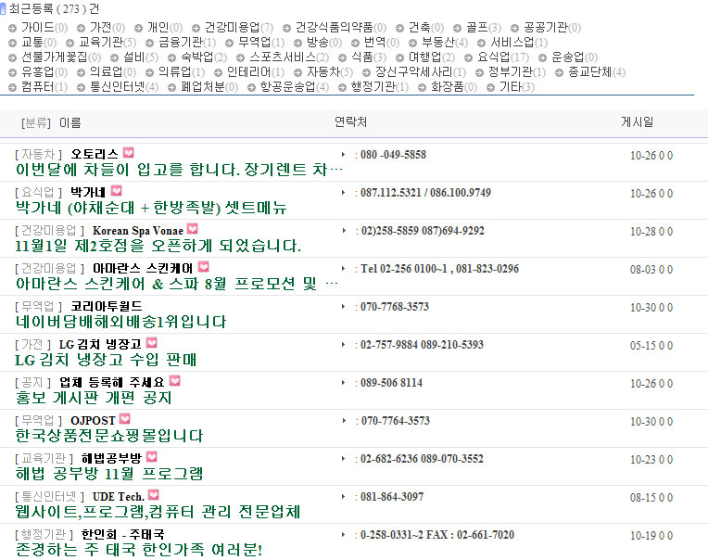Click the heart icon beside 오토리스
Image resolution: width=708 pixels, height=560 pixels.
[x=128, y=153]
